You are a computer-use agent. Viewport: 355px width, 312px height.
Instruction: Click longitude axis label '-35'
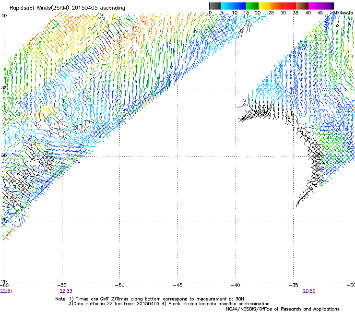(x=294, y=285)
